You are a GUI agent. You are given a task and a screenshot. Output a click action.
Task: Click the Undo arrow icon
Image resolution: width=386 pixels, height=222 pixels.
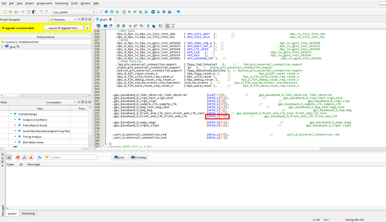tap(41, 12)
